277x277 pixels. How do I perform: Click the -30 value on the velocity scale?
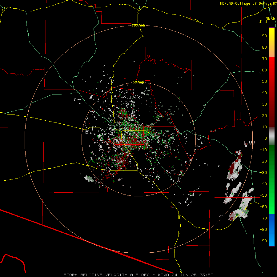click(x=263, y=173)
